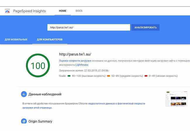
Task: Click the orange 50–89 scale marker
Action: click(108, 76)
